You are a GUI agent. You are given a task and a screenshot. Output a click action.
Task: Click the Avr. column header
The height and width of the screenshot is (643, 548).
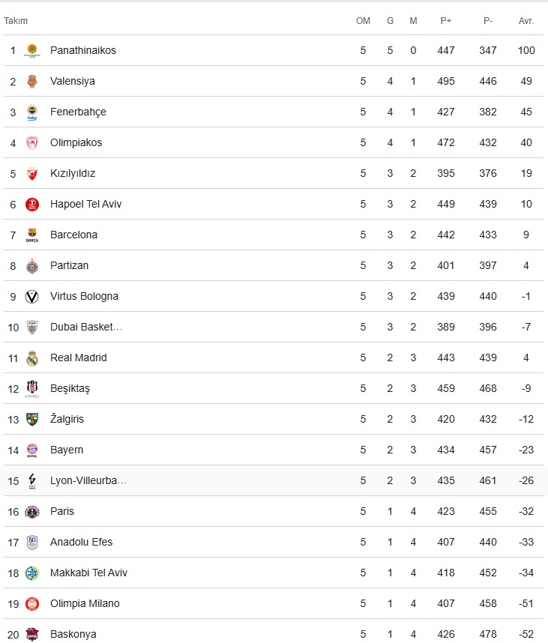click(526, 21)
